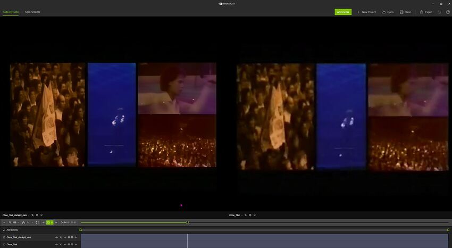The height and width of the screenshot is (248, 452).
Task: Toggle visibility of Ohne_Titel track
Action: click(x=56, y=244)
